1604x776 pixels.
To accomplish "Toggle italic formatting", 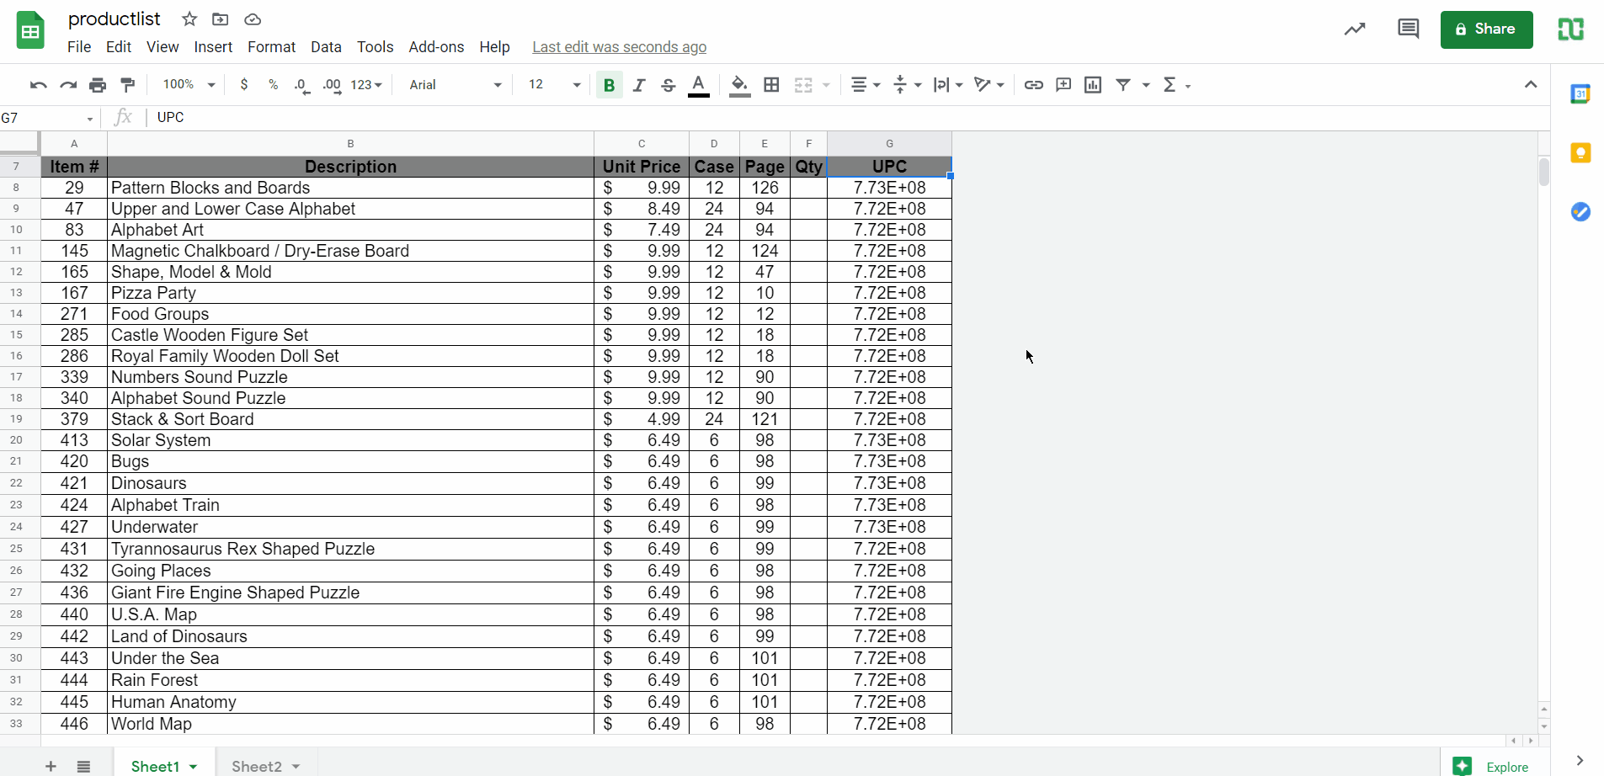I will (639, 85).
